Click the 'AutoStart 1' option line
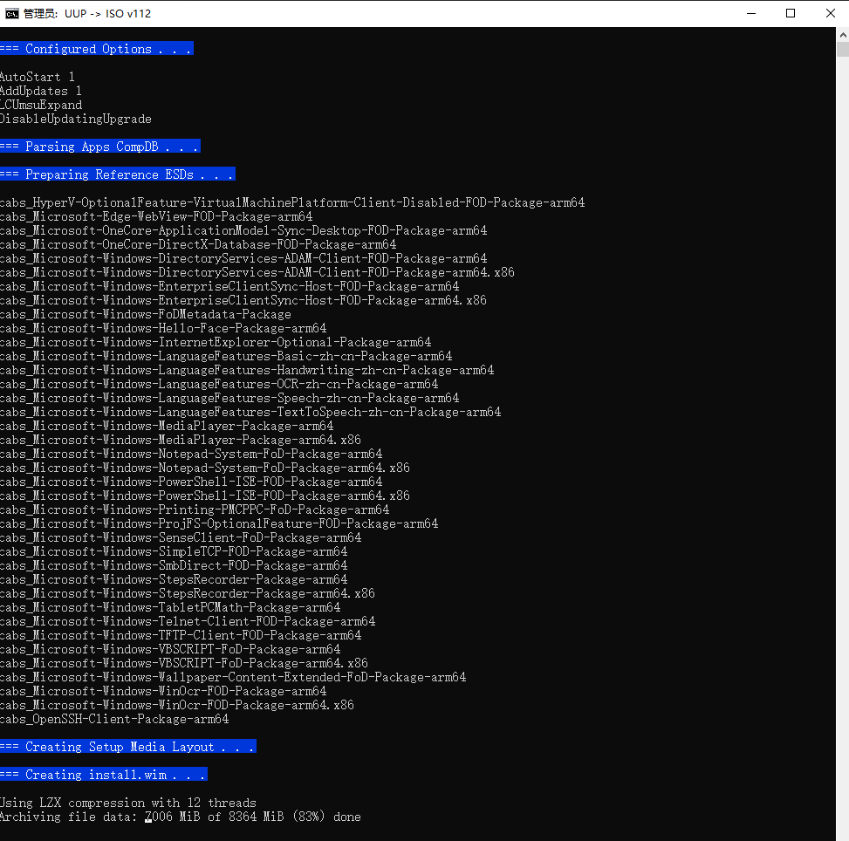 (x=38, y=77)
